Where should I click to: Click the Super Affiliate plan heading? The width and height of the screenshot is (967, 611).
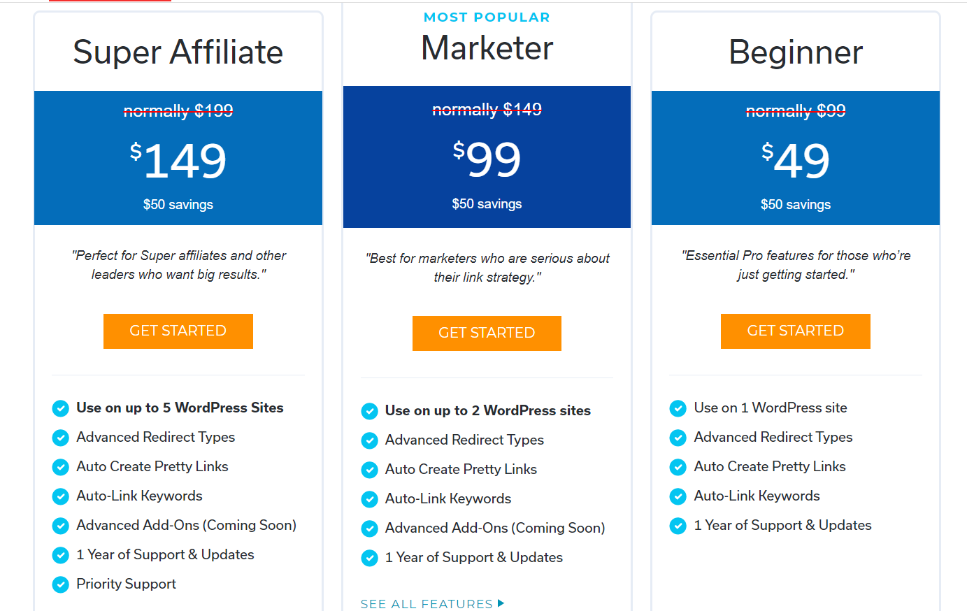(178, 52)
